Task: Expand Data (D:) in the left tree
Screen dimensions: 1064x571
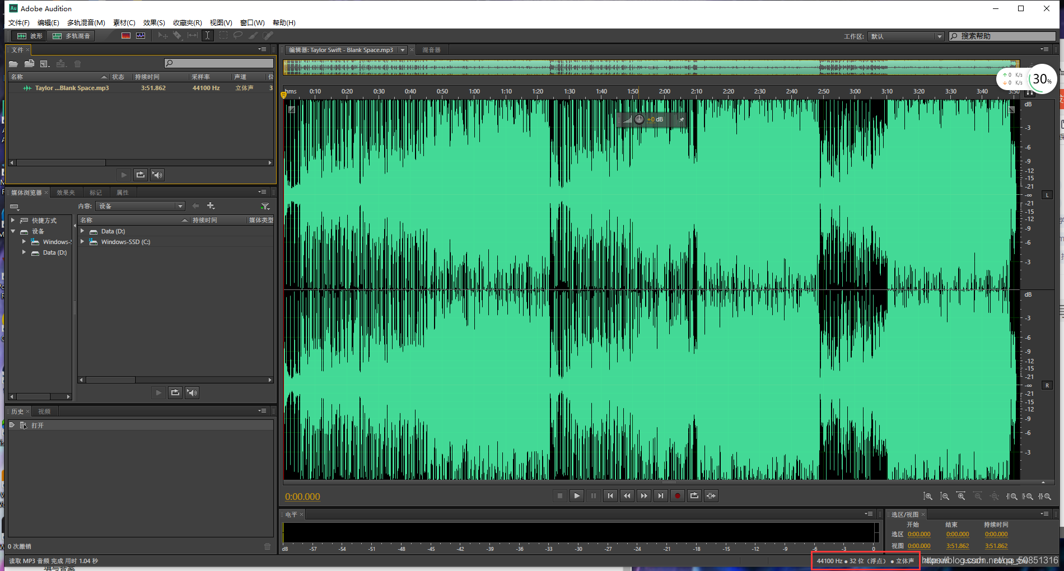Action: click(x=24, y=252)
